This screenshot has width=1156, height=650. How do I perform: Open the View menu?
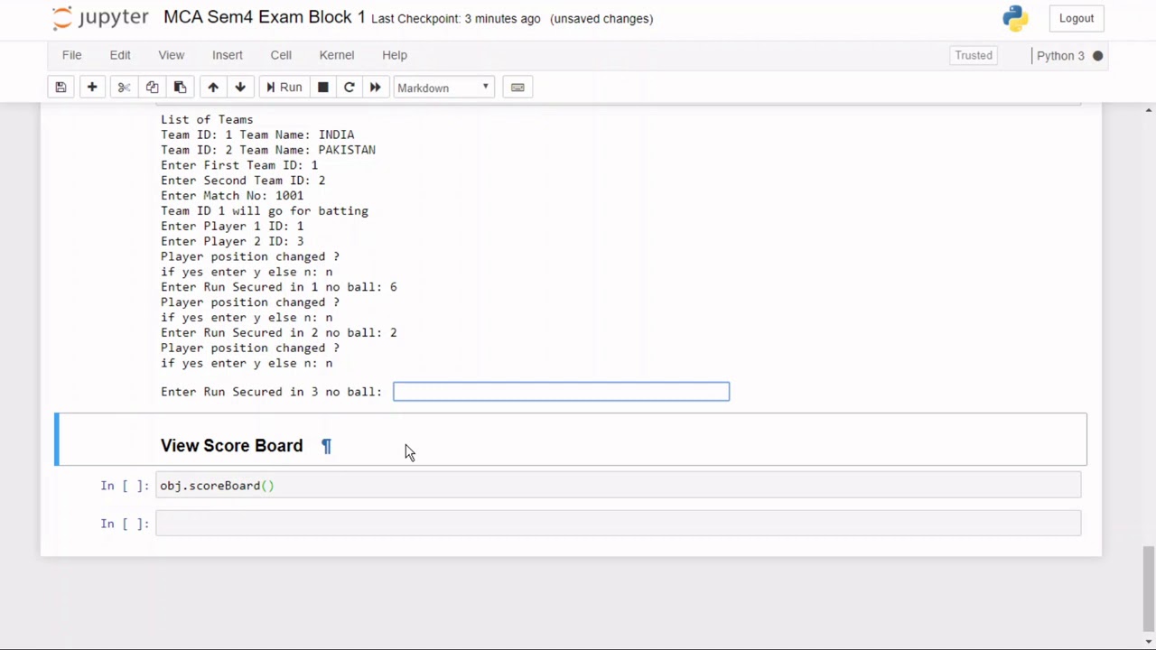click(x=171, y=55)
